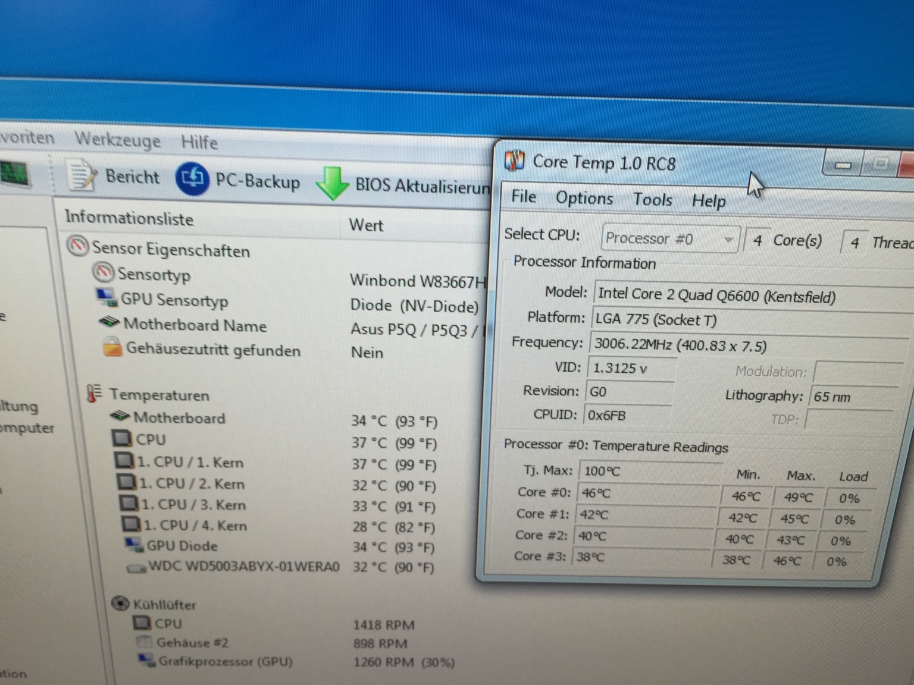Screen dimensions: 914x685
Task: Click the VID field 1.3125 v
Action: [x=632, y=368]
